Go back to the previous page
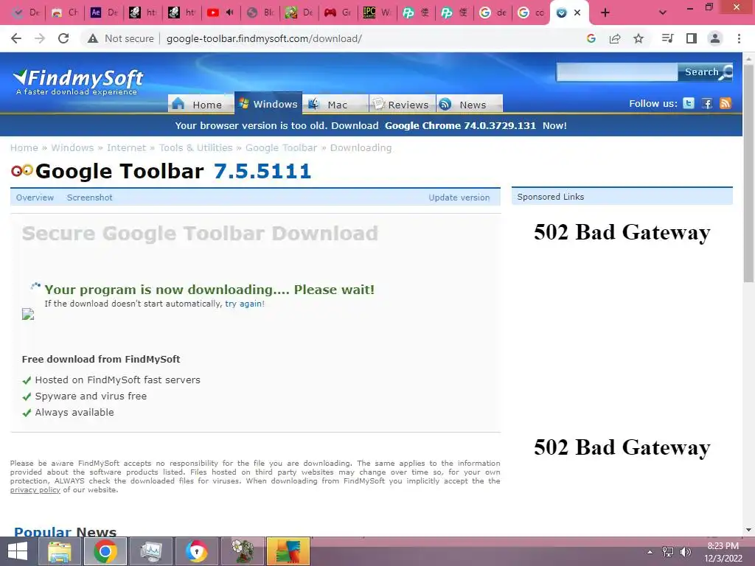Viewport: 755px width, 566px height. click(16, 38)
